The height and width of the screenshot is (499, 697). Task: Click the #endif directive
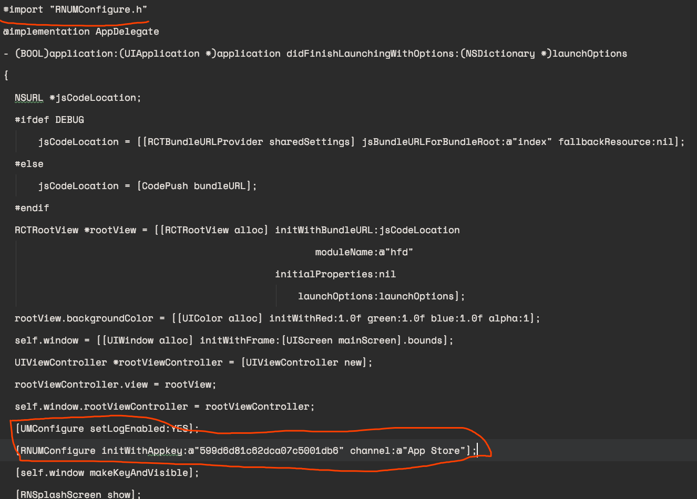tap(32, 208)
